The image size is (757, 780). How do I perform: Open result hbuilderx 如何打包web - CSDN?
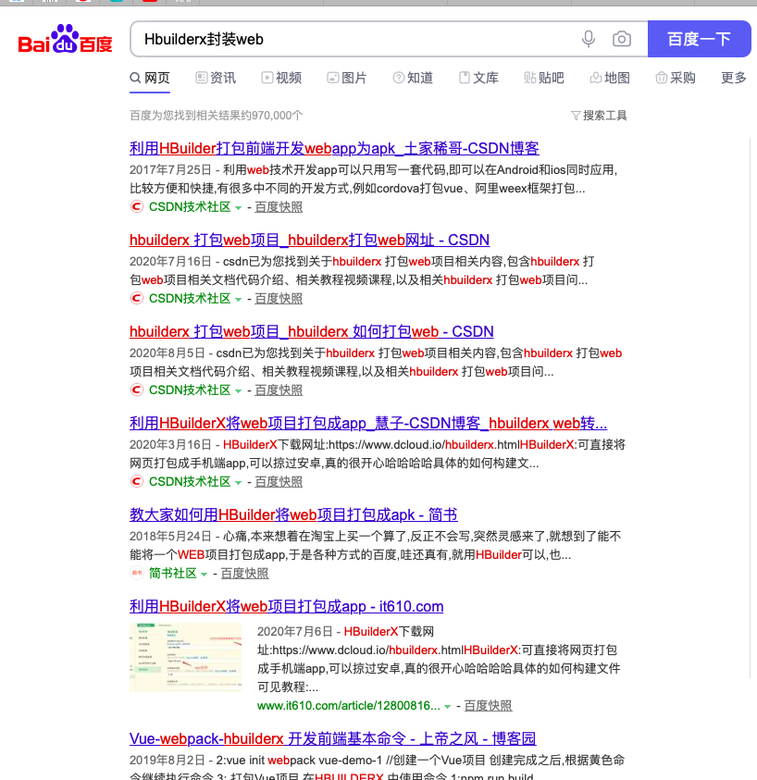coord(311,331)
